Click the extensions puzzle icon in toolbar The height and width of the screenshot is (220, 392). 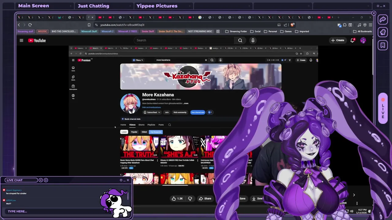coord(345,25)
